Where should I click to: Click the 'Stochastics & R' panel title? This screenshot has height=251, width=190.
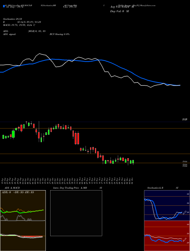click(x=155, y=188)
